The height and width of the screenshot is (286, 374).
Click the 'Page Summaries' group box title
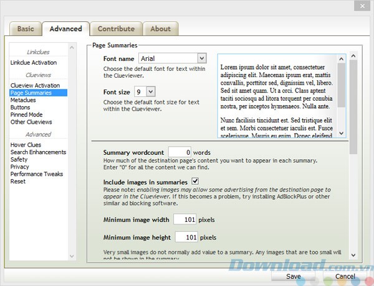pyautogui.click(x=115, y=45)
